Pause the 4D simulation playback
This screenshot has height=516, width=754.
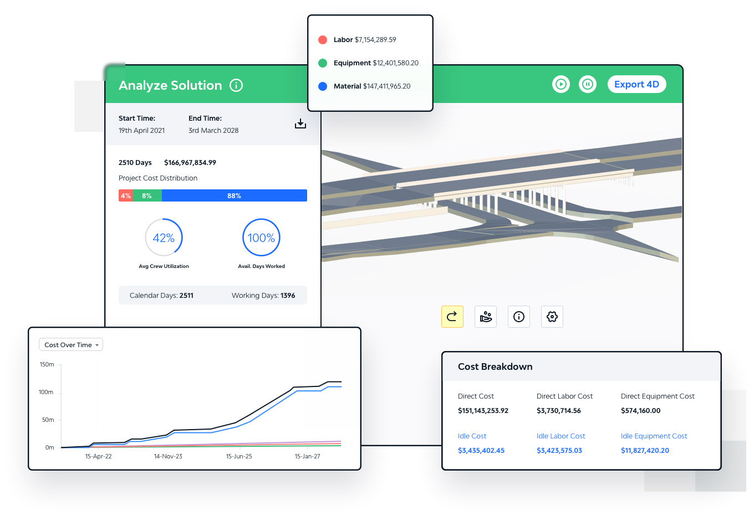(x=587, y=84)
